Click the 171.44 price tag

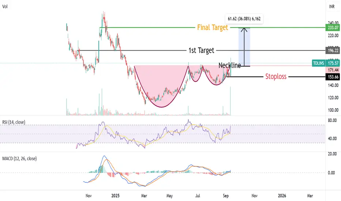click(x=333, y=70)
